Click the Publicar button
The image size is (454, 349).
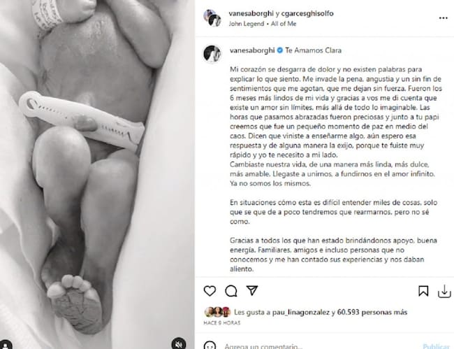[436, 346]
